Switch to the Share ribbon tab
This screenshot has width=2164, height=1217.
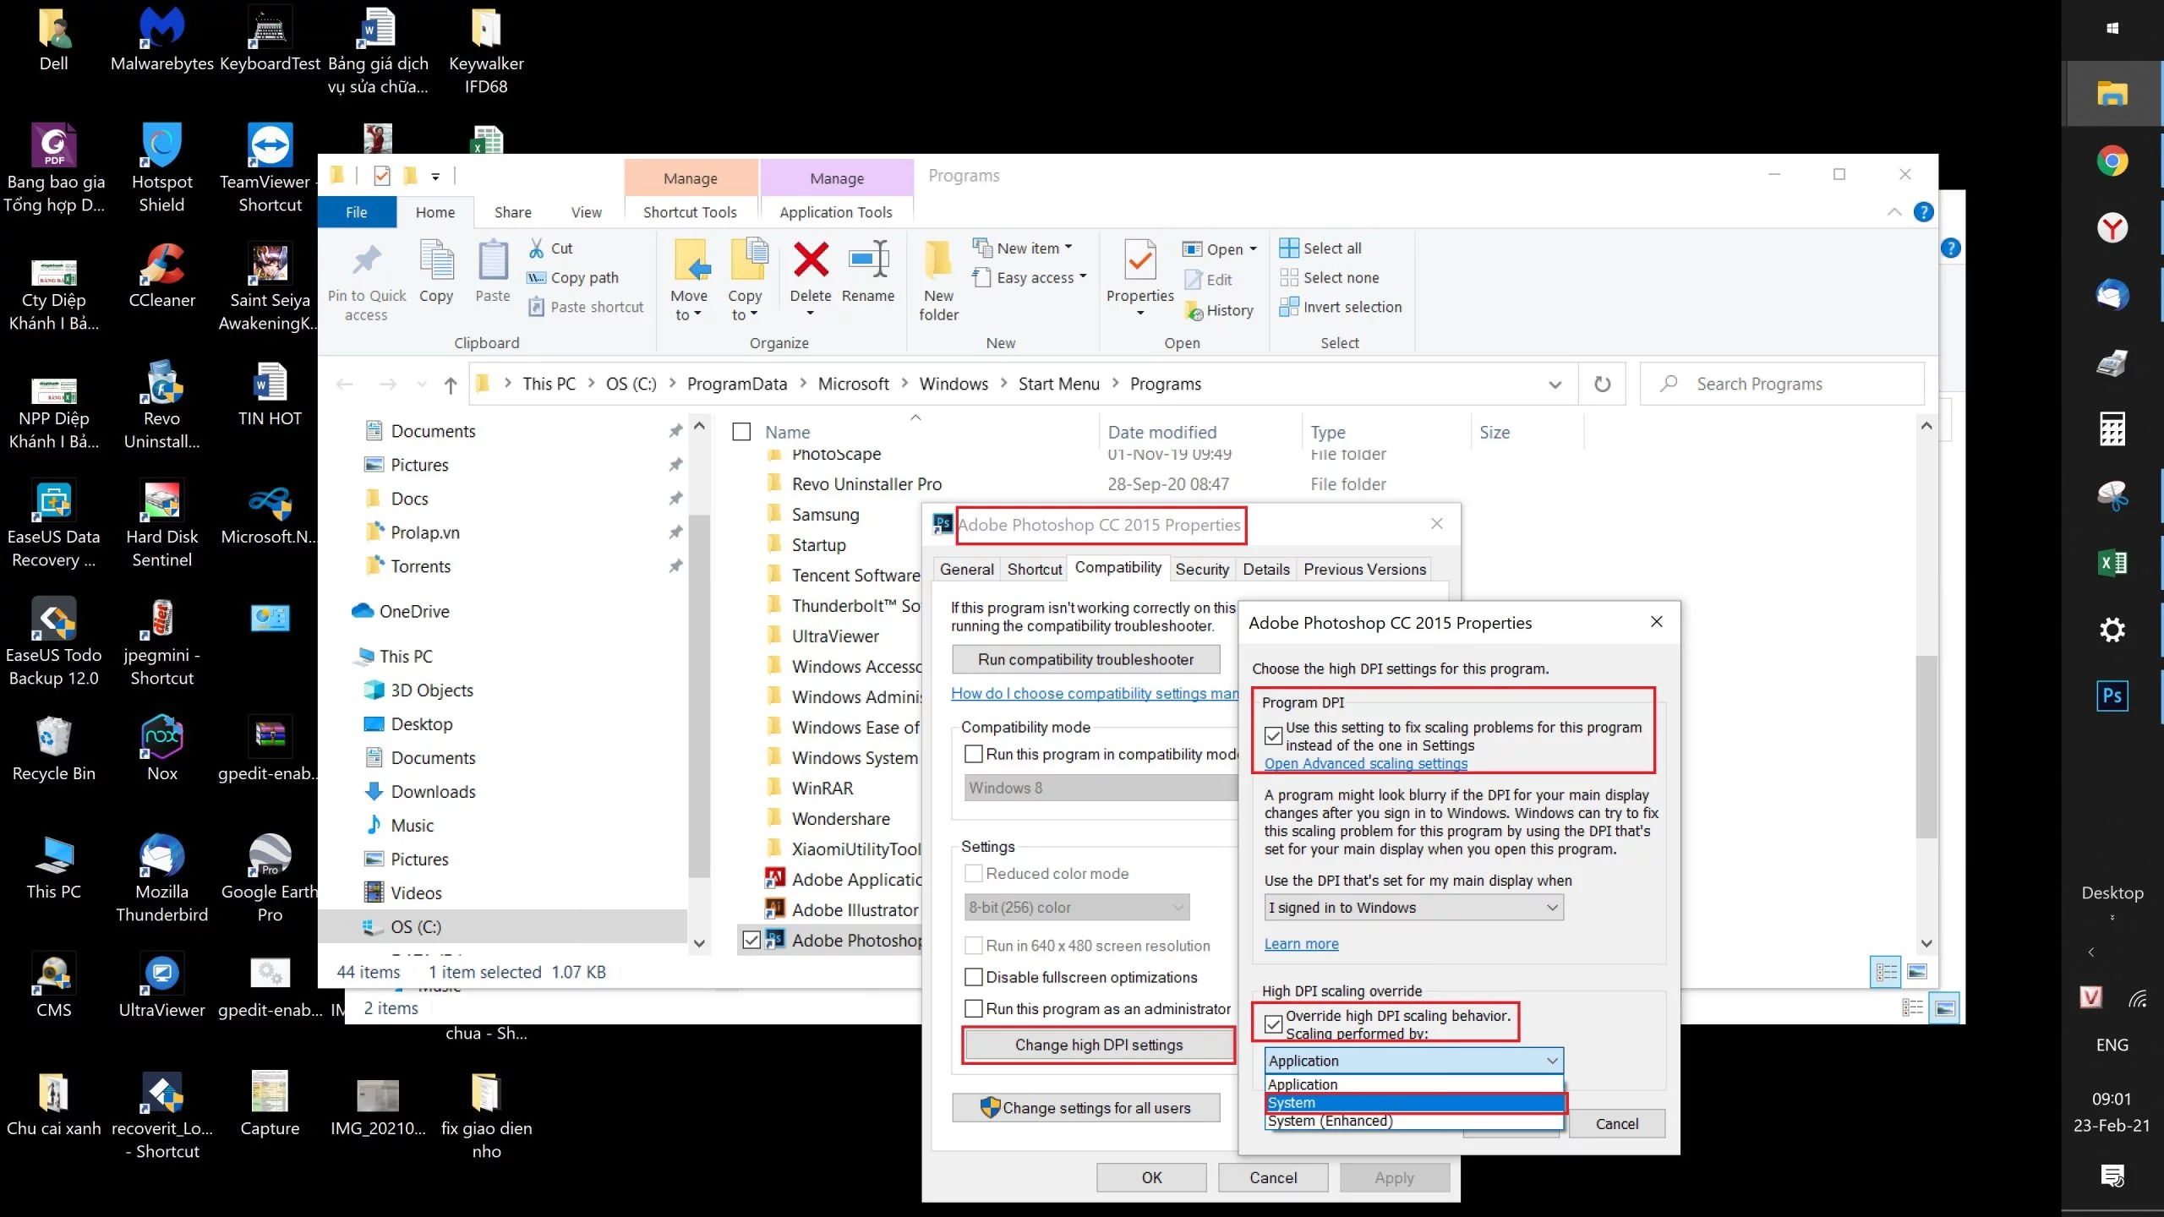[x=513, y=212]
